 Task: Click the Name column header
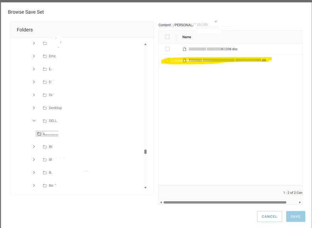point(186,37)
